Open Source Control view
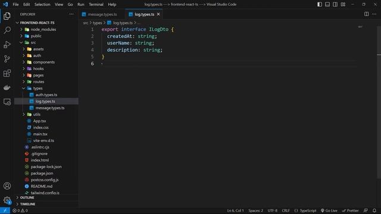Viewport: 381px width, 214px height. (x=7, y=59)
